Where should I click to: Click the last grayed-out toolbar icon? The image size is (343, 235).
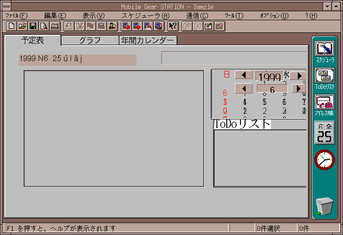click(220, 26)
